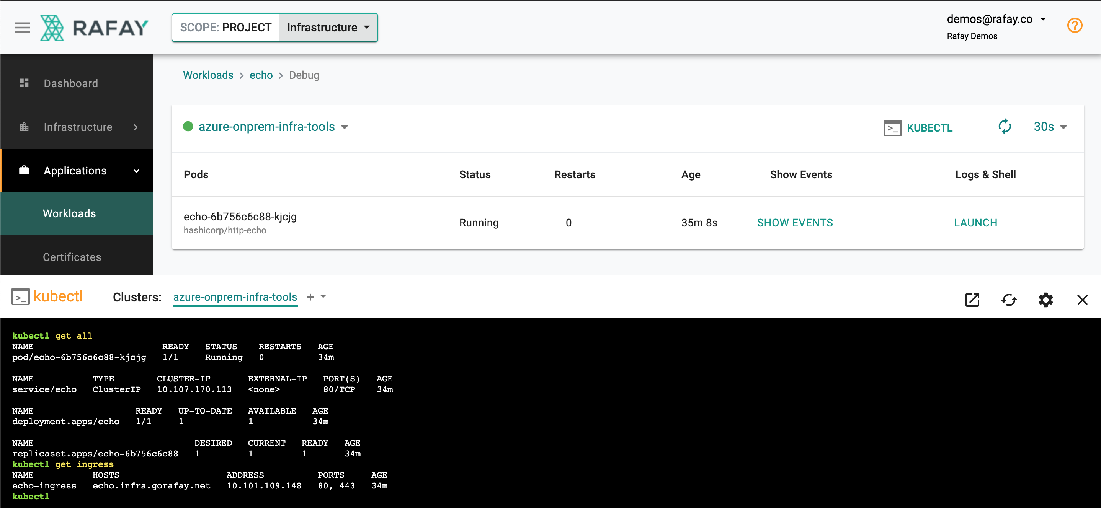Click the green cluster health status dot
Viewport: 1101px width, 508px height.
tap(188, 126)
